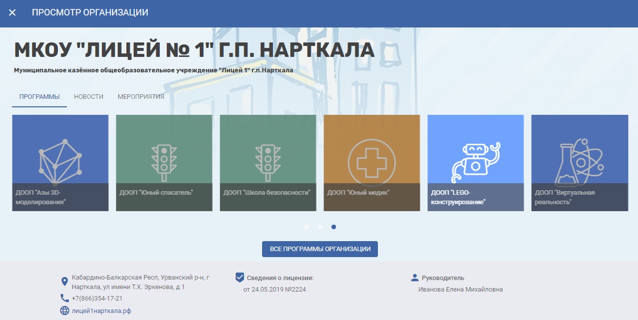Open the ПРОГРАММЫ tab
Viewport: 638px width, 320px height.
(x=39, y=96)
